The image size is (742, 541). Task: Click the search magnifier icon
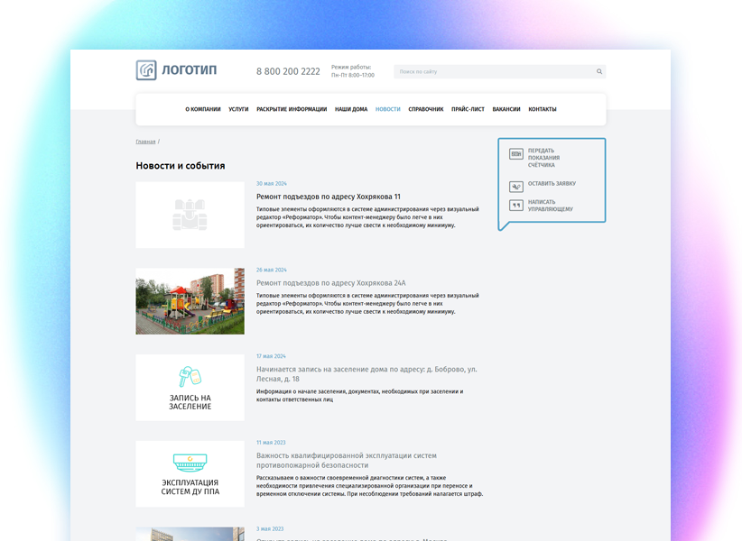pyautogui.click(x=599, y=71)
